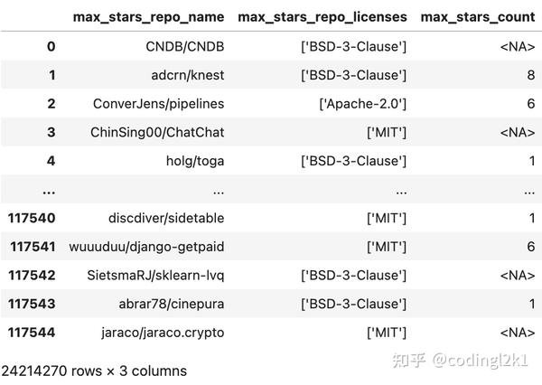Viewport: 542px width, 385px height.
Task: Click the 知乎 @codingl2k1 watermark
Action: pyautogui.click(x=460, y=360)
